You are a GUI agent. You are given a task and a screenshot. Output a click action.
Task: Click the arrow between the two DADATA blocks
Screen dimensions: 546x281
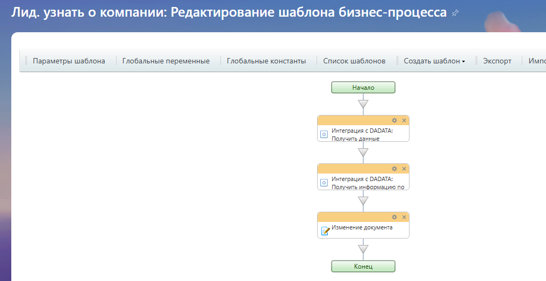coord(363,153)
